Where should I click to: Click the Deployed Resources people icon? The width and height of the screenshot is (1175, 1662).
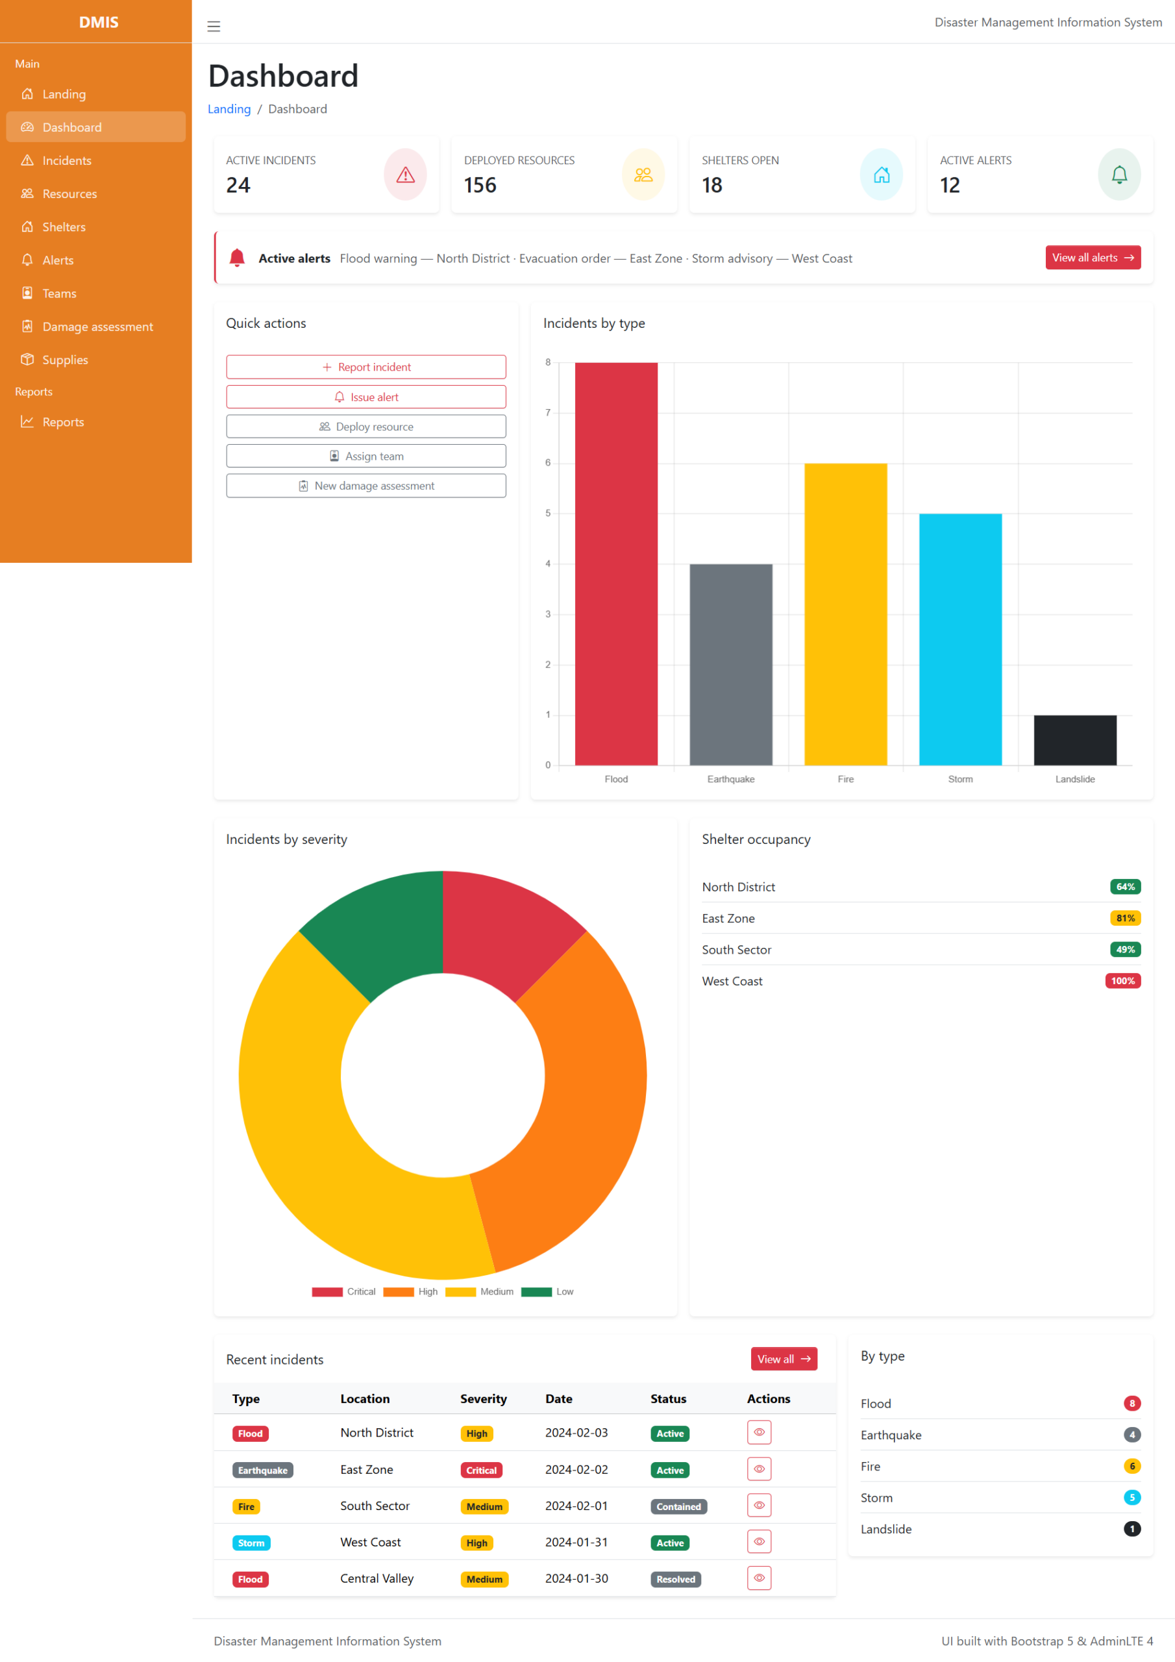(643, 175)
